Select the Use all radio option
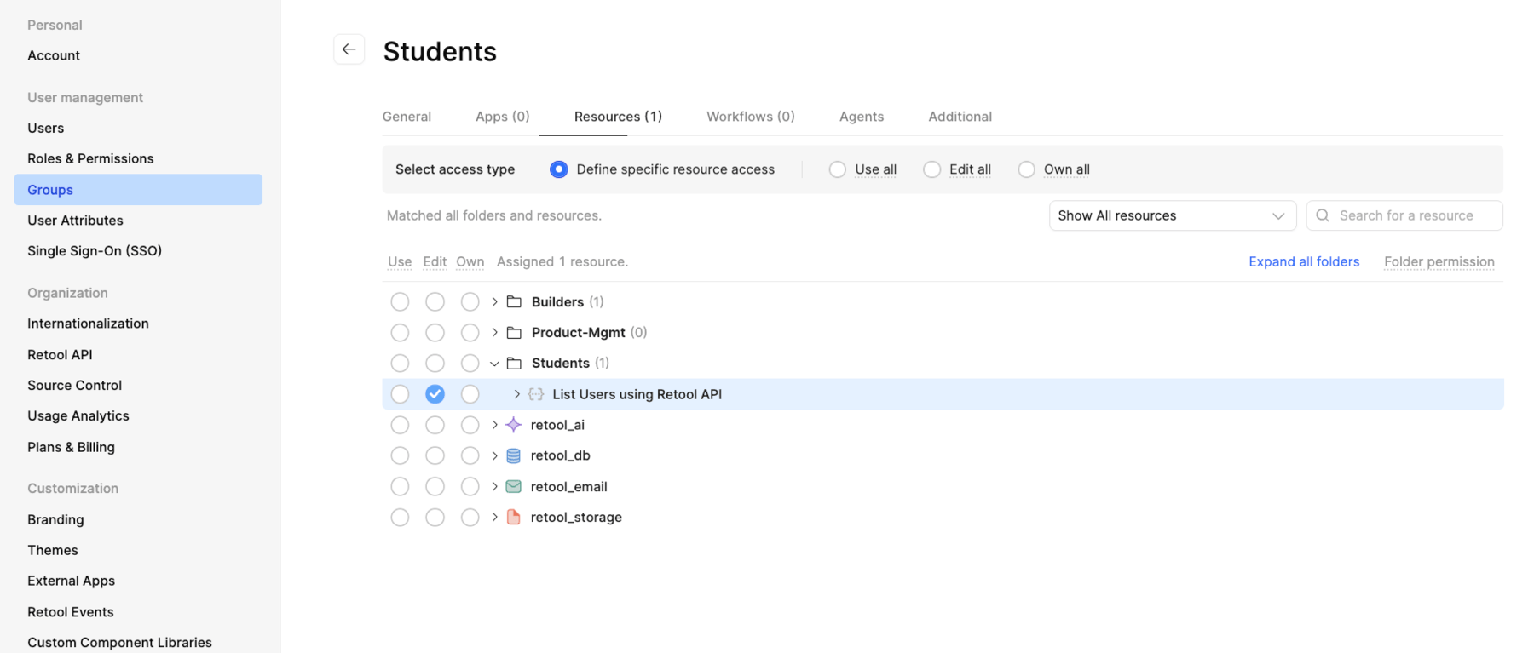Viewport: 1534px width, 653px height. [838, 169]
